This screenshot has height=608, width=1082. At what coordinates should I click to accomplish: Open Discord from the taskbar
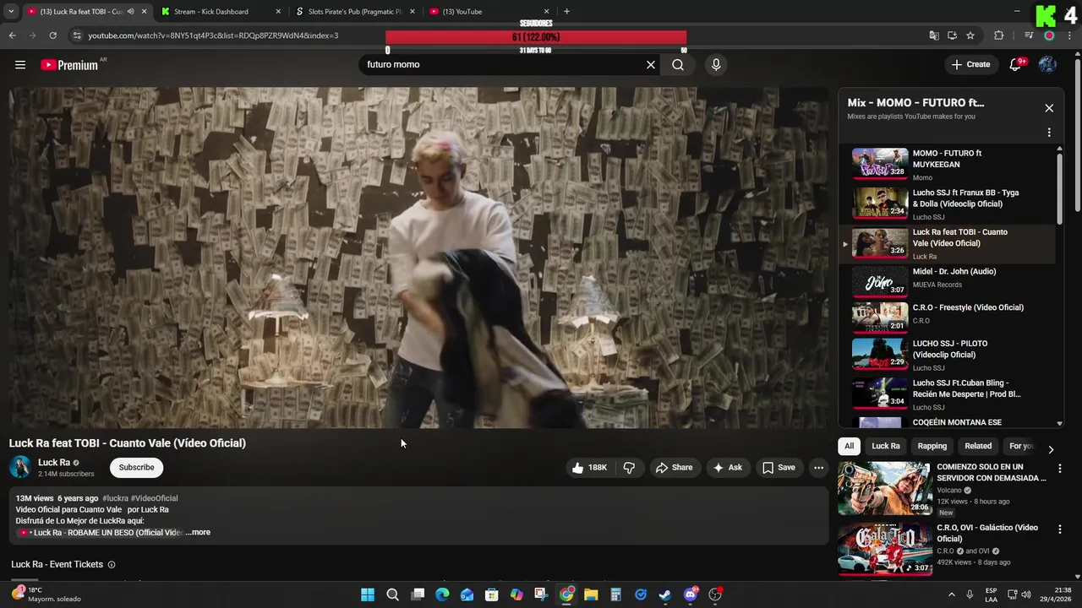tap(690, 594)
